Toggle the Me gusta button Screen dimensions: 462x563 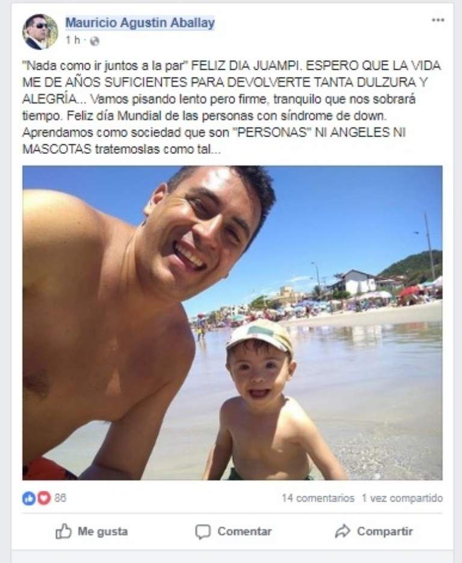coord(91,531)
